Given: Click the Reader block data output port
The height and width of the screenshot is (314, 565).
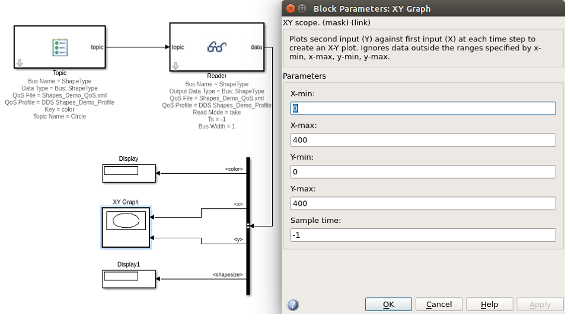Looking at the screenshot, I should [256, 47].
